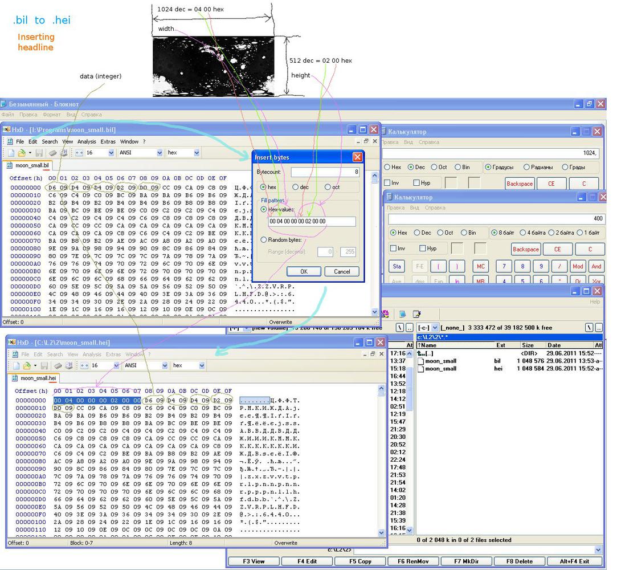This screenshot has width=617, height=570.
Task: Open Analysis menu in moon_small.bil HxD window
Action: click(87, 141)
